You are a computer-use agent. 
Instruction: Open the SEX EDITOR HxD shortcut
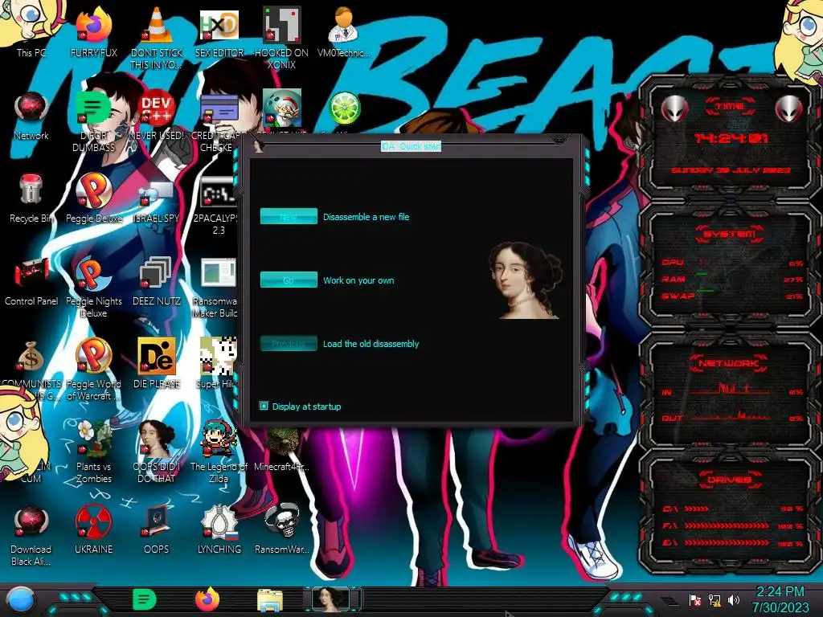click(219, 31)
